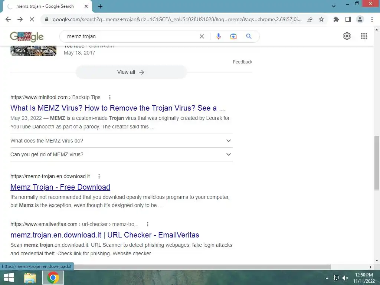The width and height of the screenshot is (380, 285).
Task: Click the https://www.minitool.com breadcrumb text
Action: point(39,97)
